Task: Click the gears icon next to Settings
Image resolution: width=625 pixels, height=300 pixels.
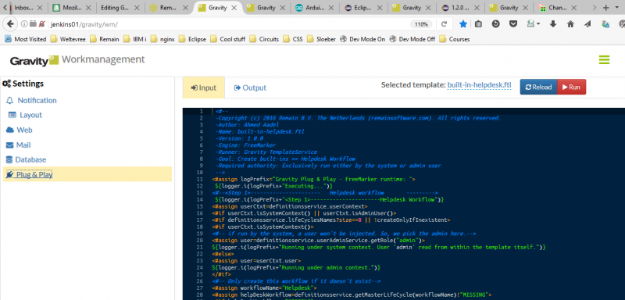Action: (6, 84)
